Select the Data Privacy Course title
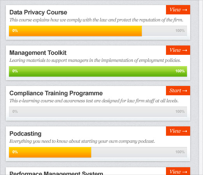Image resolution: width=203 pixels, height=175 pixels. 38,12
